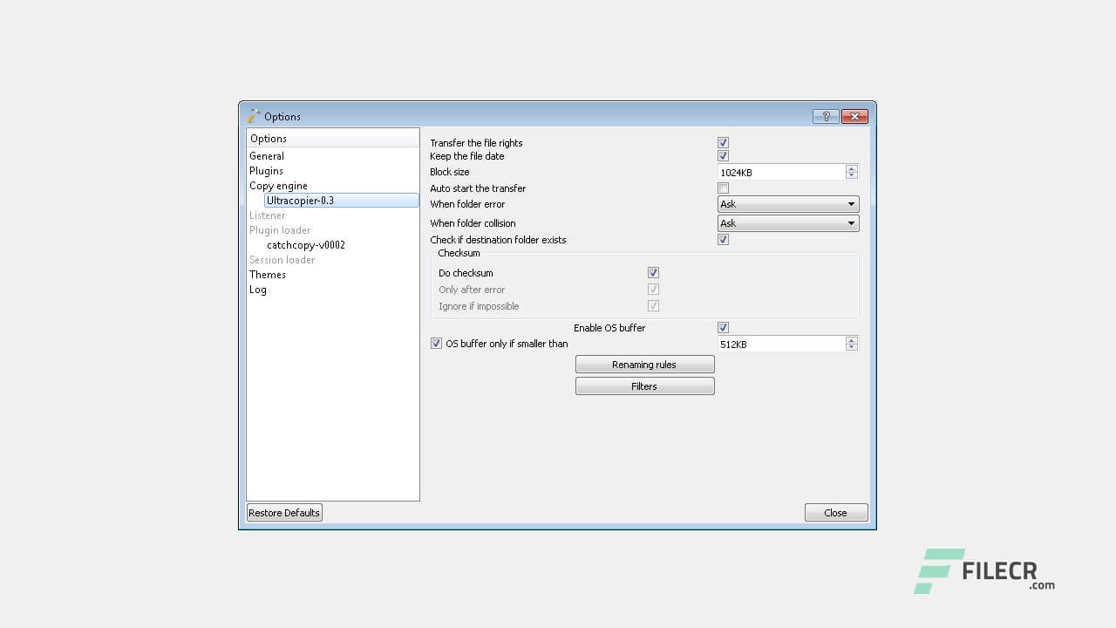1116x628 pixels.
Task: Open the Log section
Action: pyautogui.click(x=257, y=289)
